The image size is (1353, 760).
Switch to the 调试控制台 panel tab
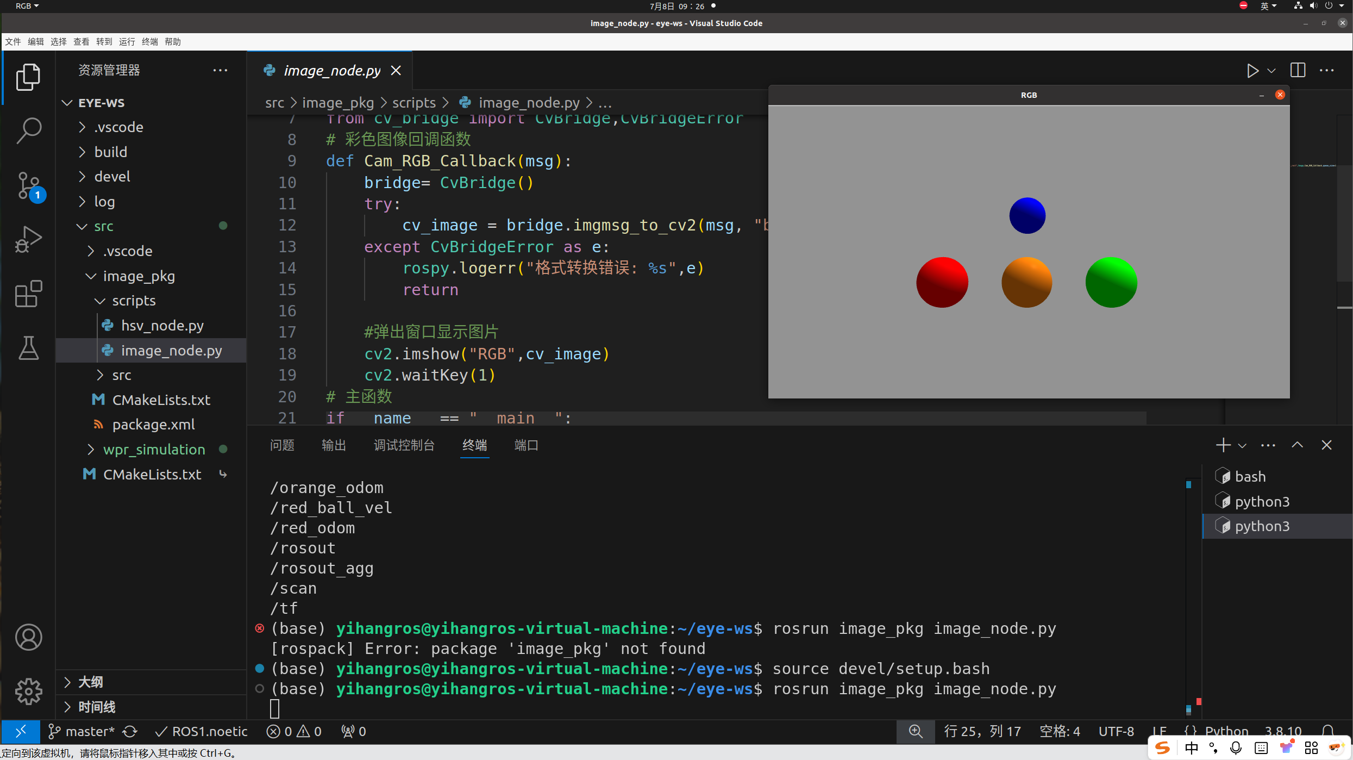click(404, 445)
